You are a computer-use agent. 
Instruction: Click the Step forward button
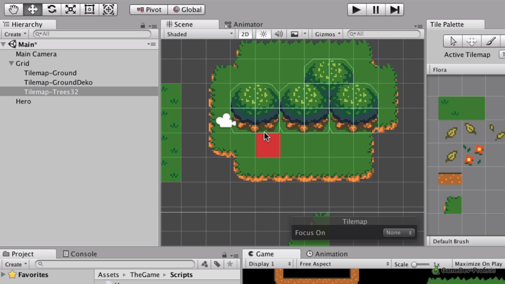[x=395, y=9]
